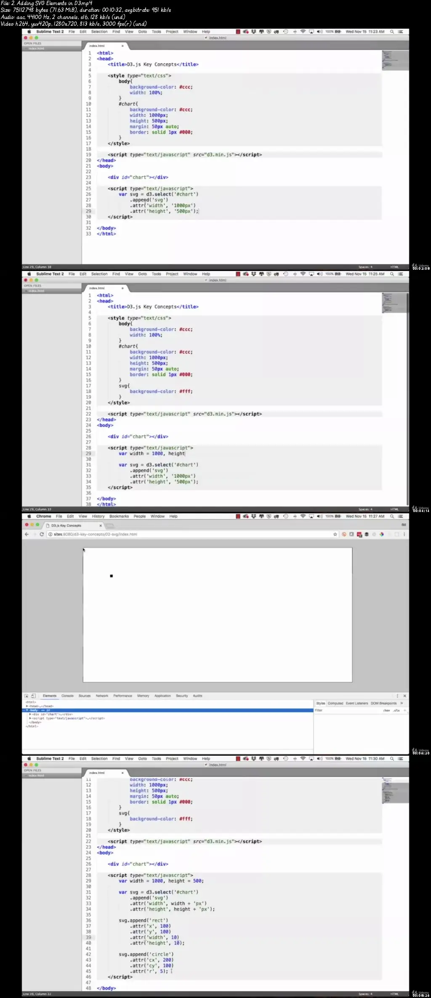Screen dimensions: 431x998
Task: Select the index.html editor tab in the 11:30 AM frame
Action: 104,773
